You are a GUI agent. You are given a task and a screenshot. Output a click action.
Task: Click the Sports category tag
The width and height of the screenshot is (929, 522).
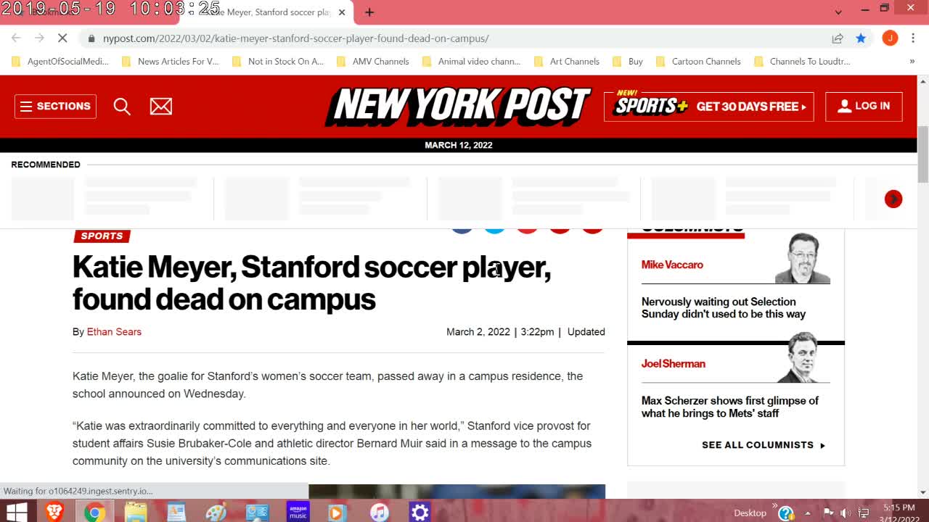102,236
